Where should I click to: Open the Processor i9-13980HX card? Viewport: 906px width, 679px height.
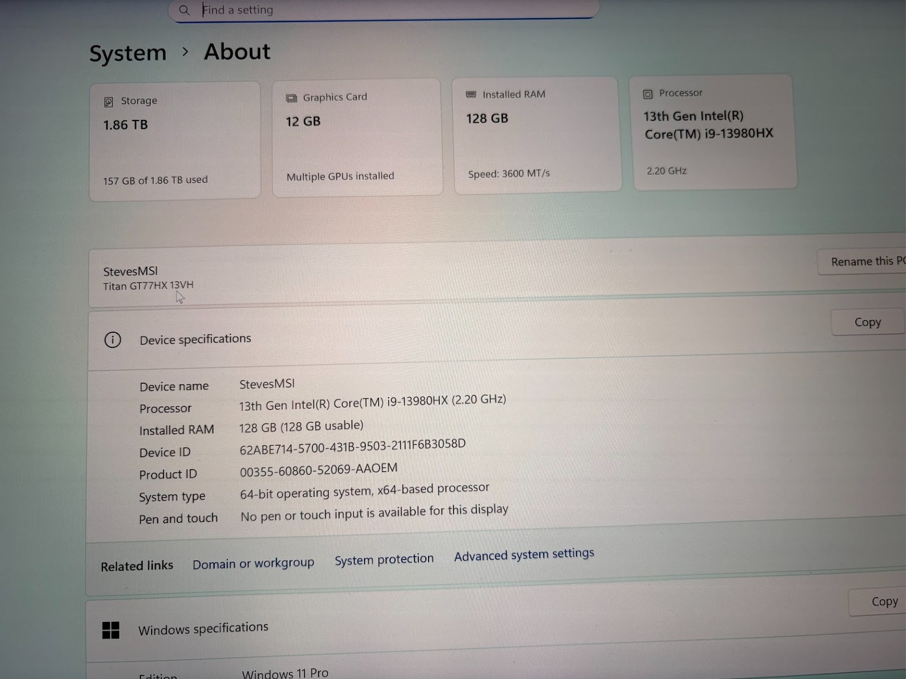713,132
